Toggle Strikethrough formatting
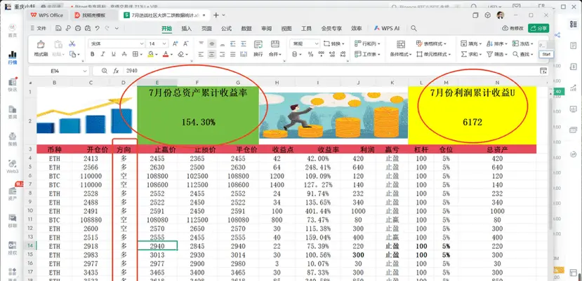 [x=124, y=54]
